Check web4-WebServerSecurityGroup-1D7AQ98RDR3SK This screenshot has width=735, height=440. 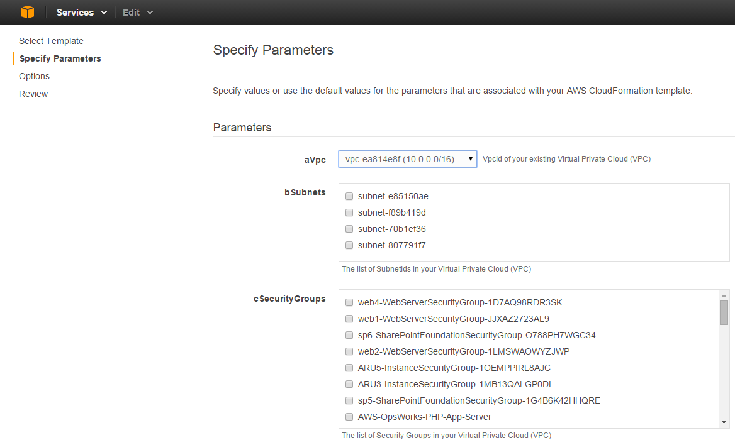pyautogui.click(x=349, y=302)
